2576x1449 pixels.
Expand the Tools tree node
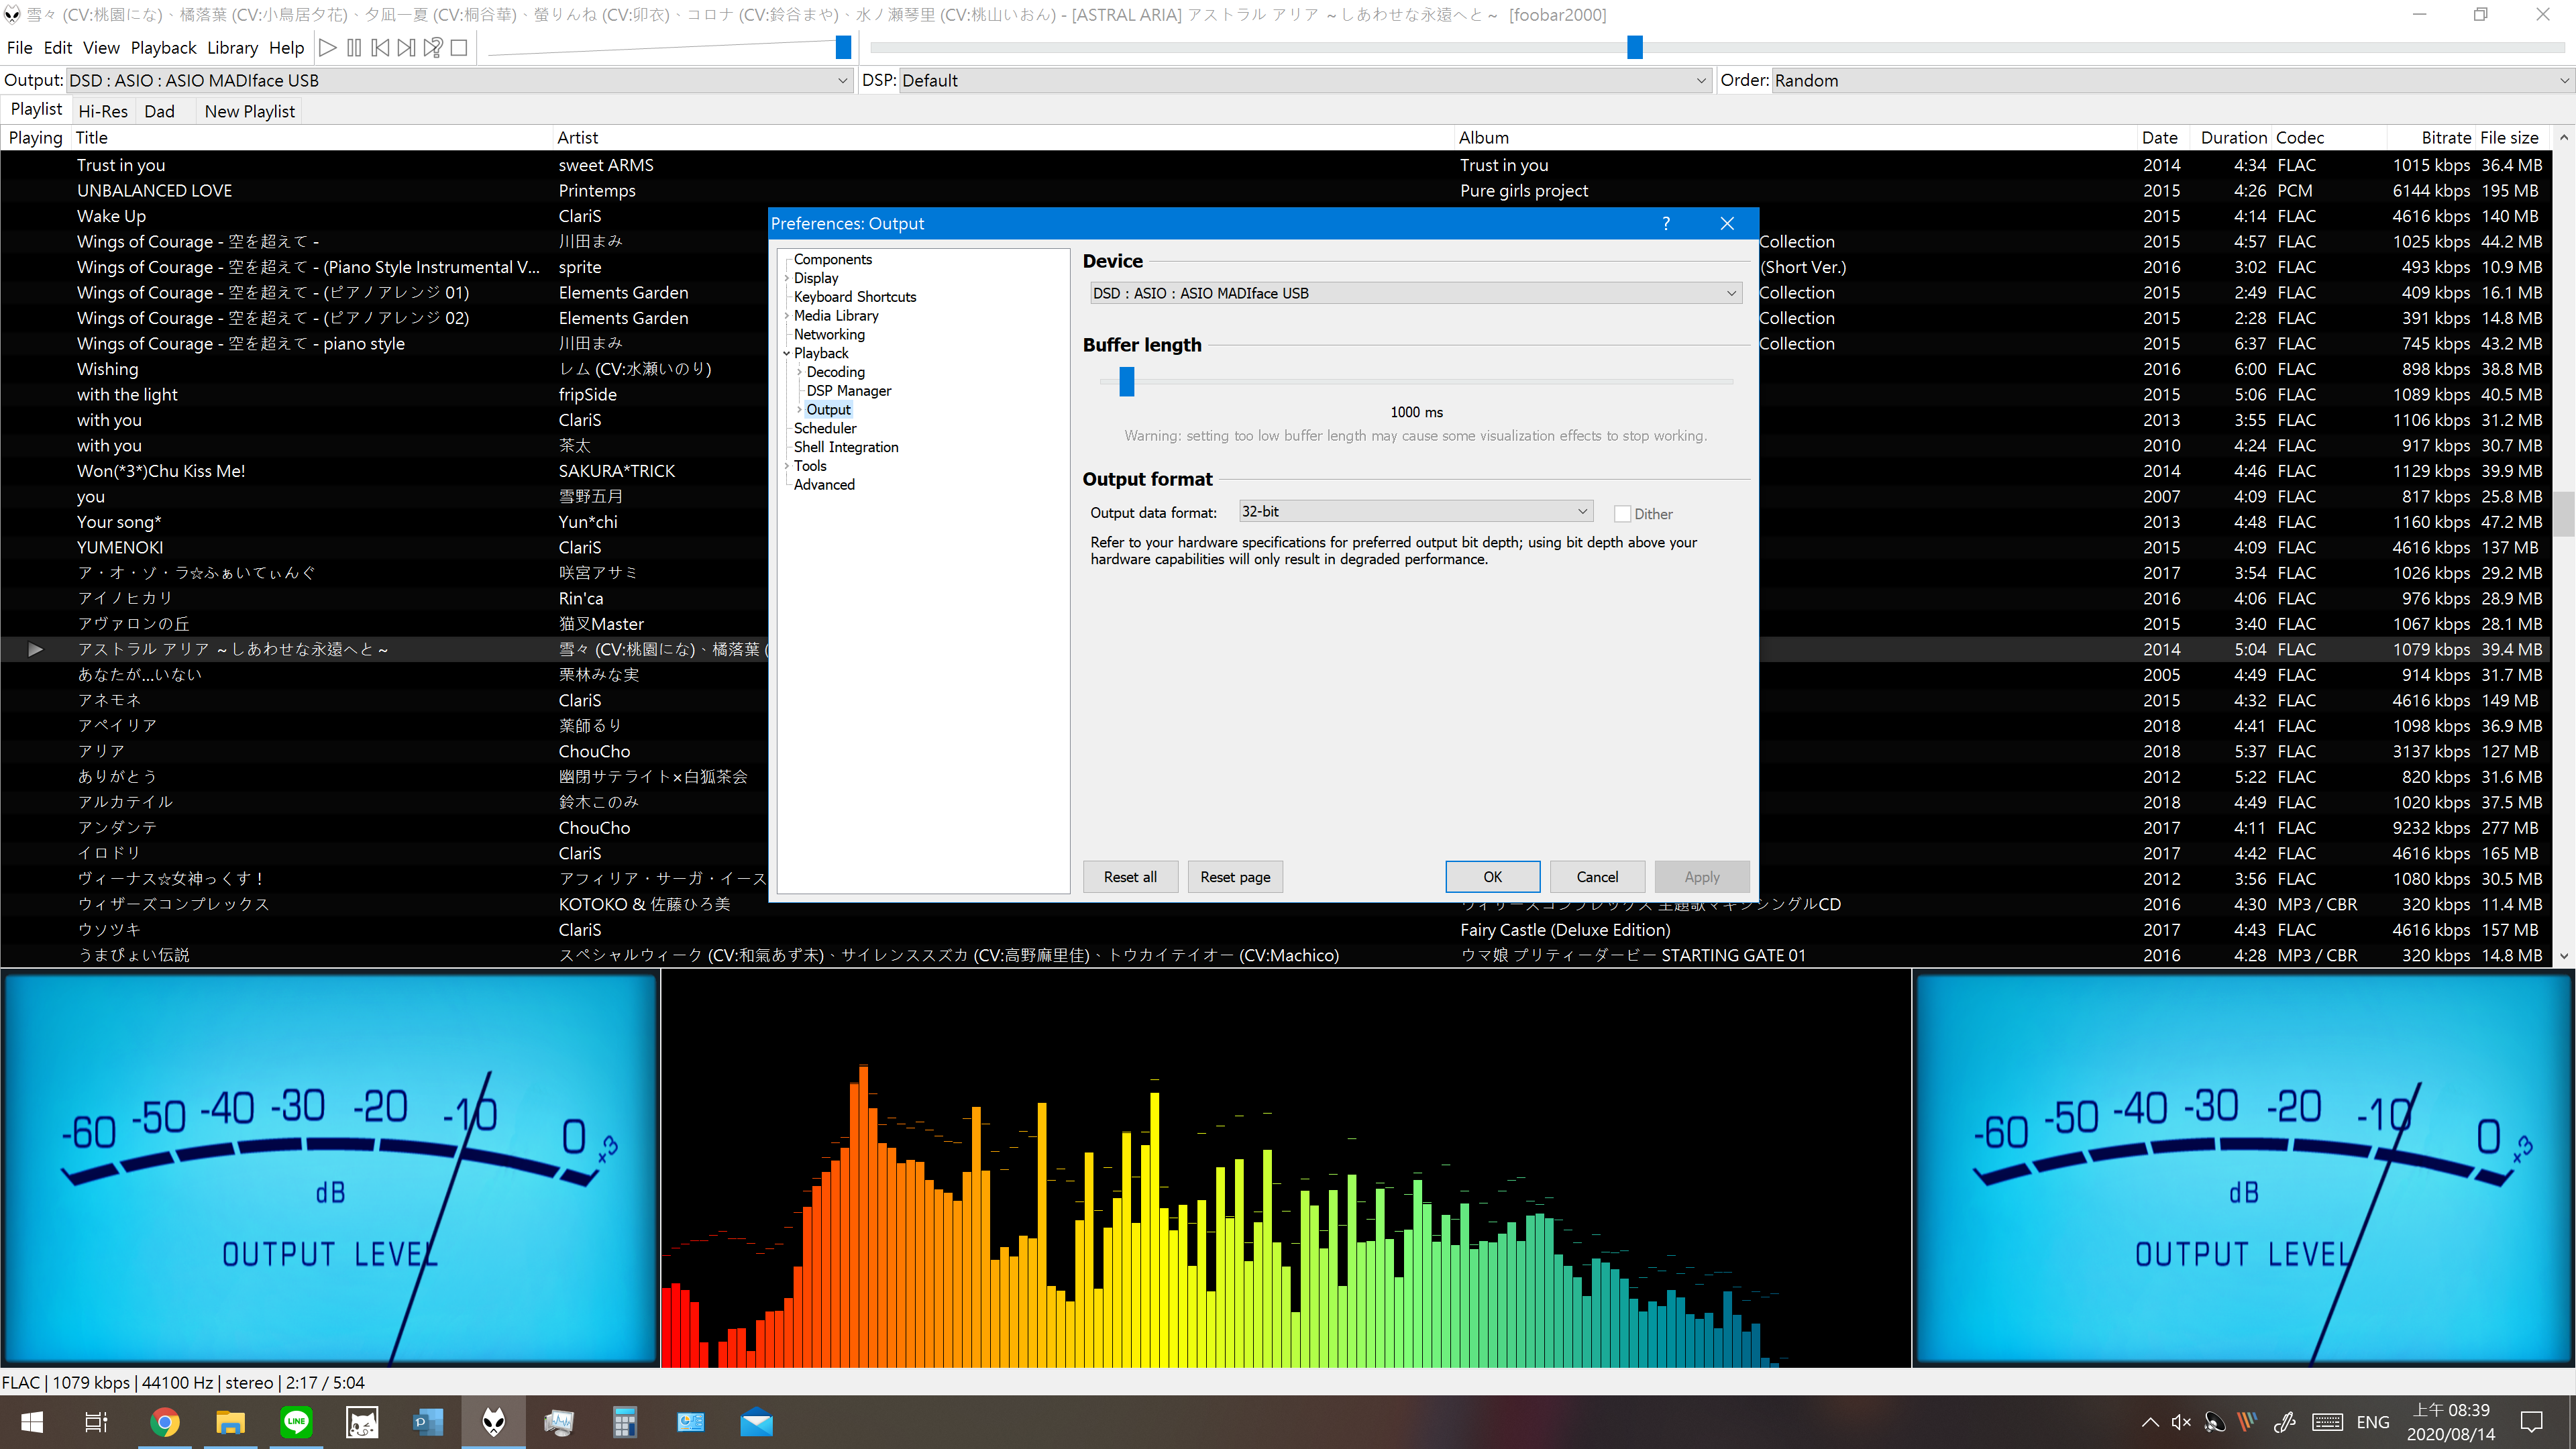[x=786, y=466]
